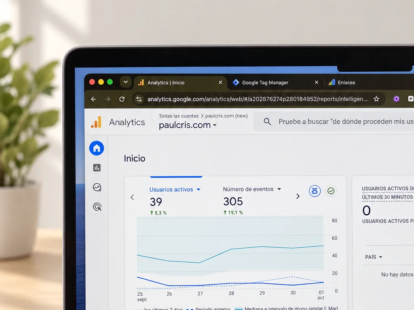Click the Inicio page heading
The height and width of the screenshot is (310, 414).
[135, 158]
